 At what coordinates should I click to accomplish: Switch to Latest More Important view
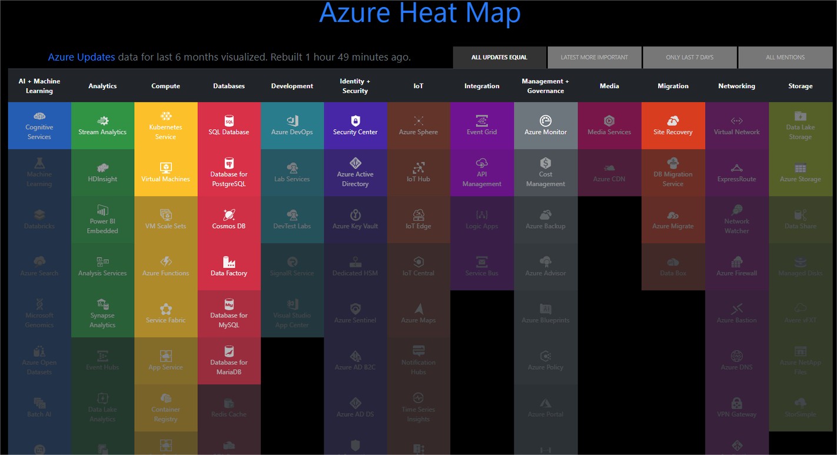click(594, 58)
